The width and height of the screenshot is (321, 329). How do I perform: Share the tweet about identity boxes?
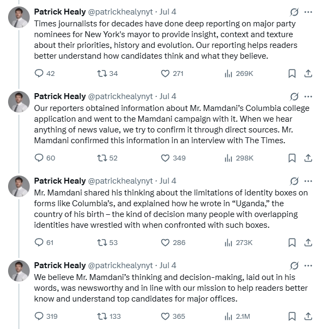[308, 243]
